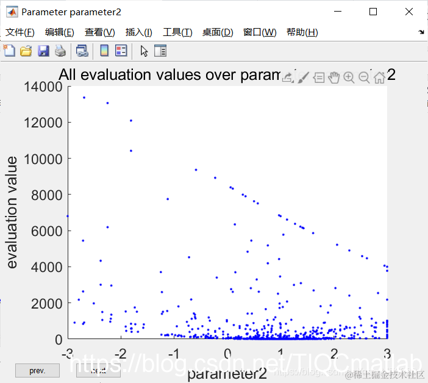428x383 pixels.
Task: Minimize the figure window
Action: point(338,12)
